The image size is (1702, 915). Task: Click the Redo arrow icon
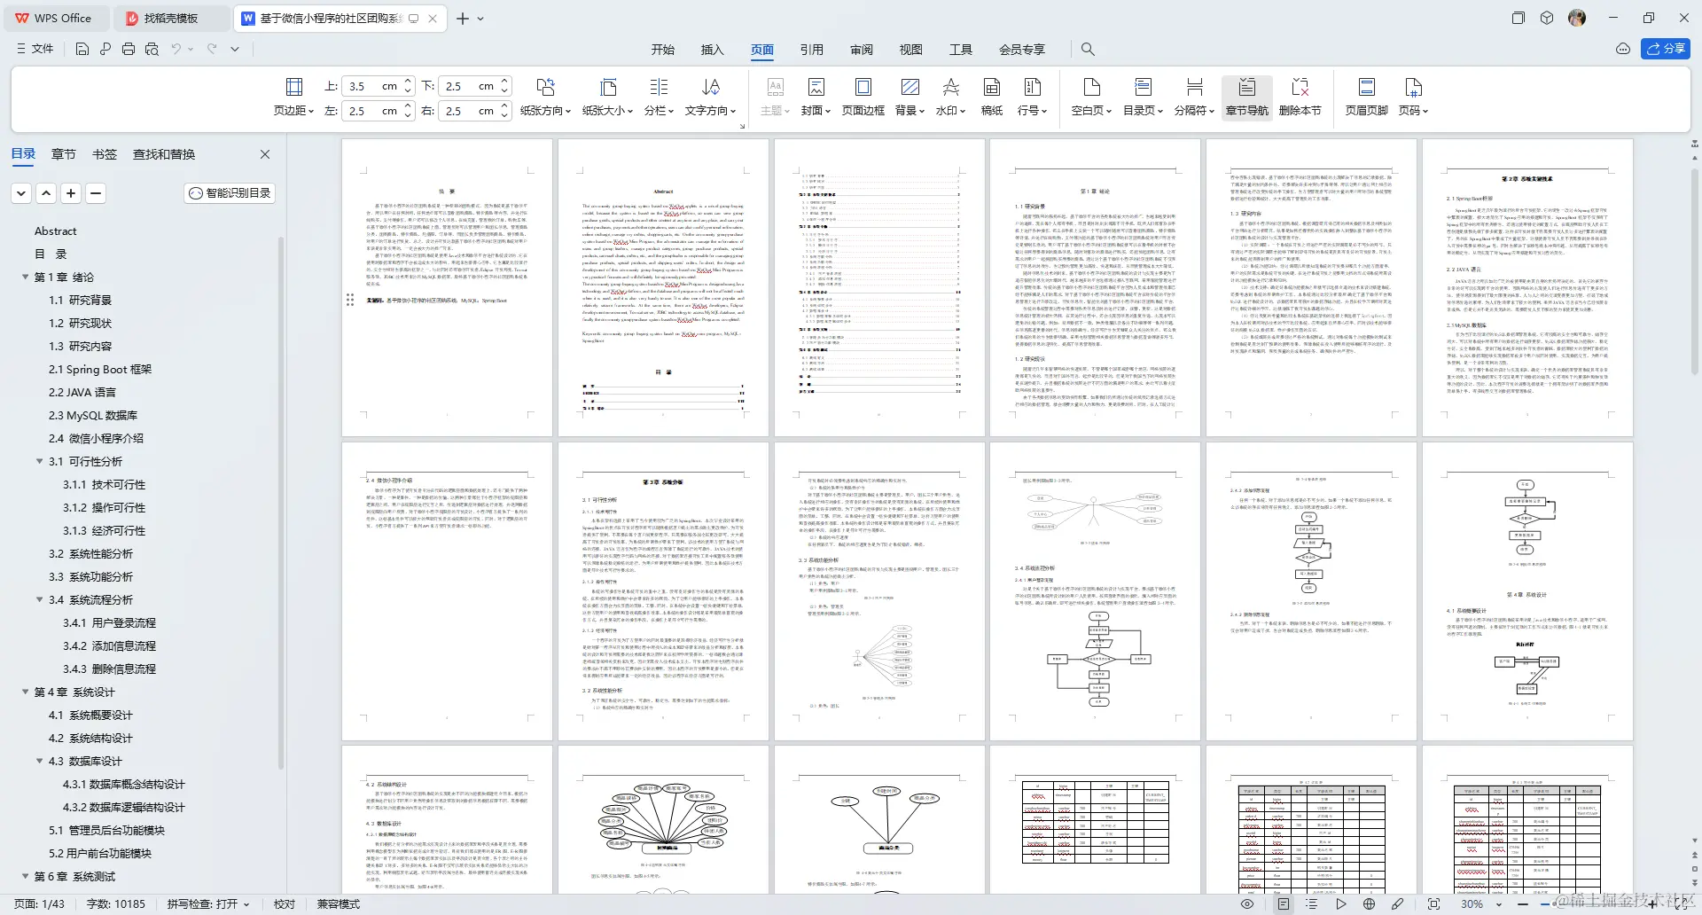click(x=212, y=49)
